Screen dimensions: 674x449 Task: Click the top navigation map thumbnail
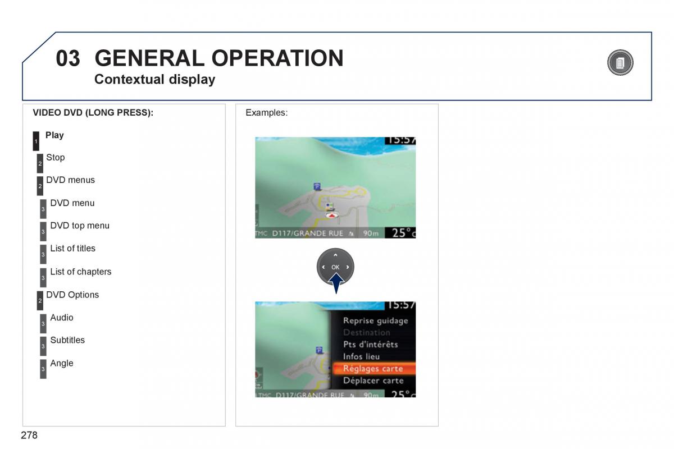tap(335, 188)
